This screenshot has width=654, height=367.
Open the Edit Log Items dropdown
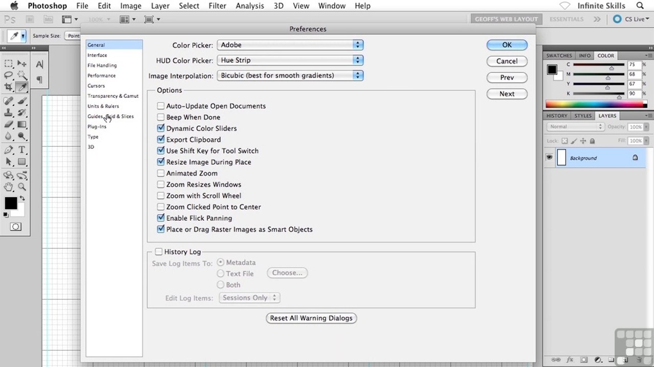(249, 298)
